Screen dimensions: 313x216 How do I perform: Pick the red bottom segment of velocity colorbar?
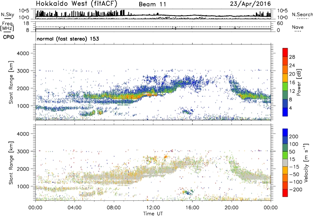click(285, 193)
